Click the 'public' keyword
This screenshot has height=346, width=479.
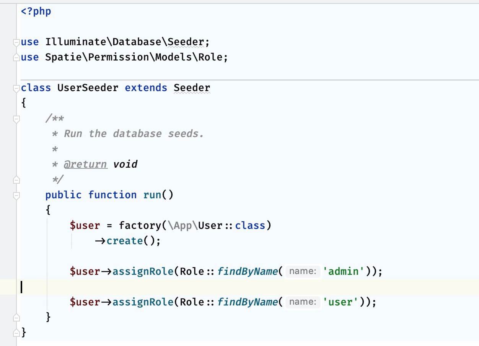pos(64,195)
